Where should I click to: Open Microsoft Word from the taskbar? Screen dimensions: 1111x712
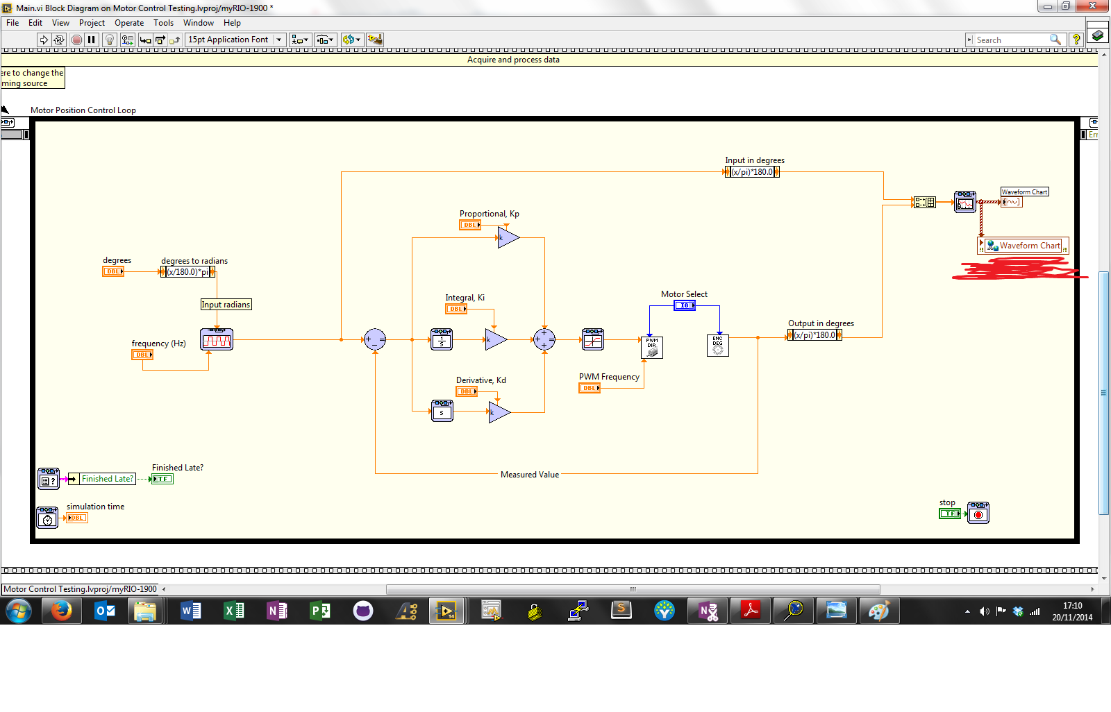click(x=190, y=611)
